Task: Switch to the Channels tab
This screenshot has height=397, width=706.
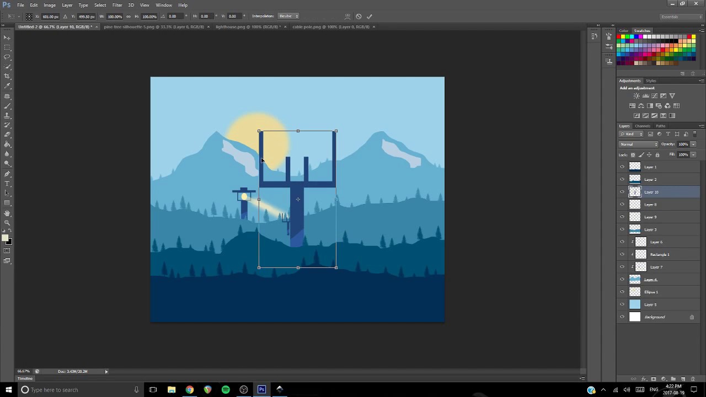Action: (x=643, y=126)
